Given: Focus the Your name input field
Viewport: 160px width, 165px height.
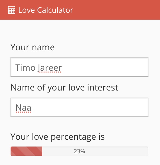Looking at the screenshot, I should tap(79, 67).
